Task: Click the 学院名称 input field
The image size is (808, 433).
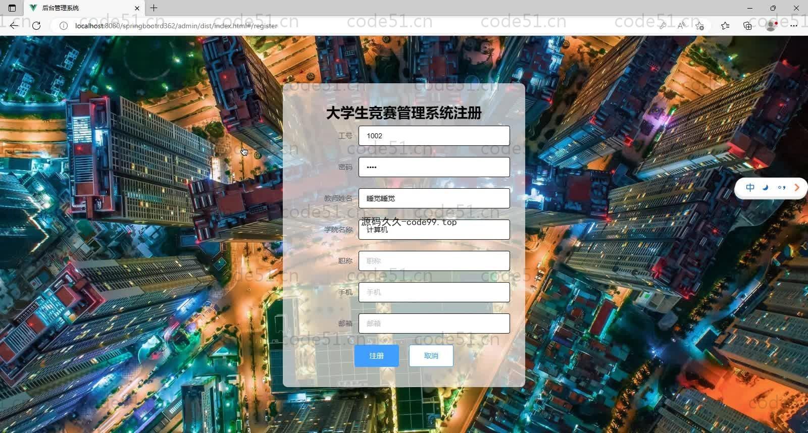Action: [434, 230]
